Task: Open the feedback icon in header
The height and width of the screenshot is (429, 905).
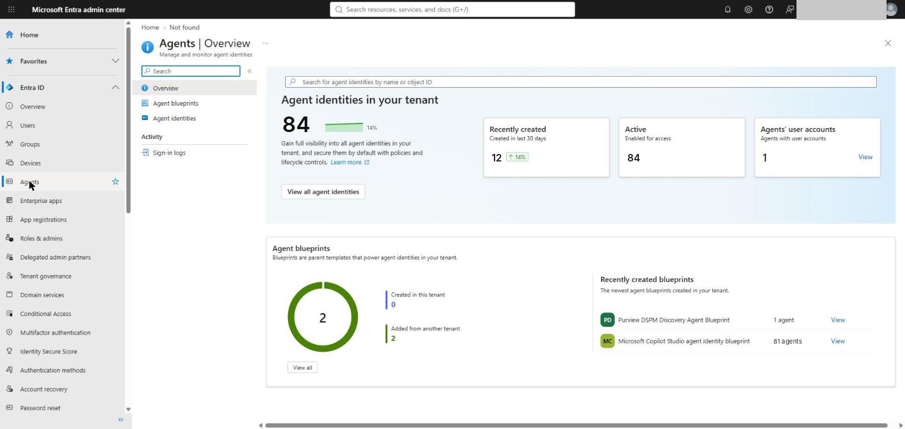Action: 790,9
